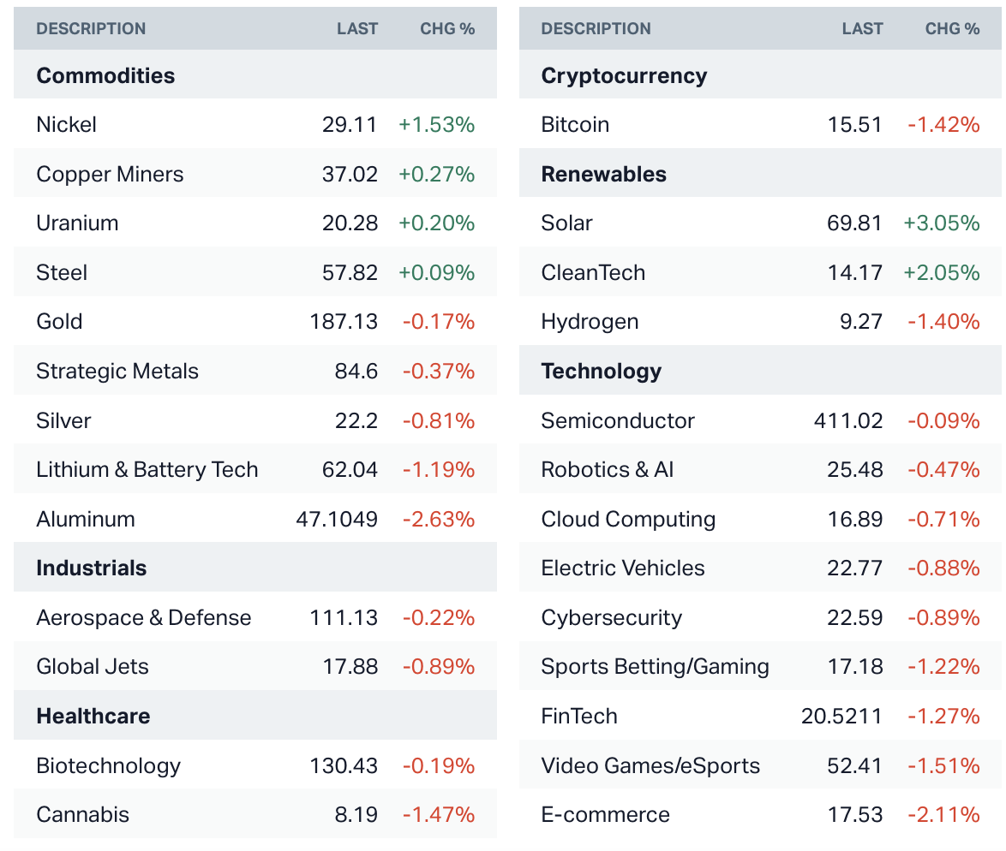Screen dimensions: 1006x851
Task: Click the Solar entry
Action: [x=566, y=223]
